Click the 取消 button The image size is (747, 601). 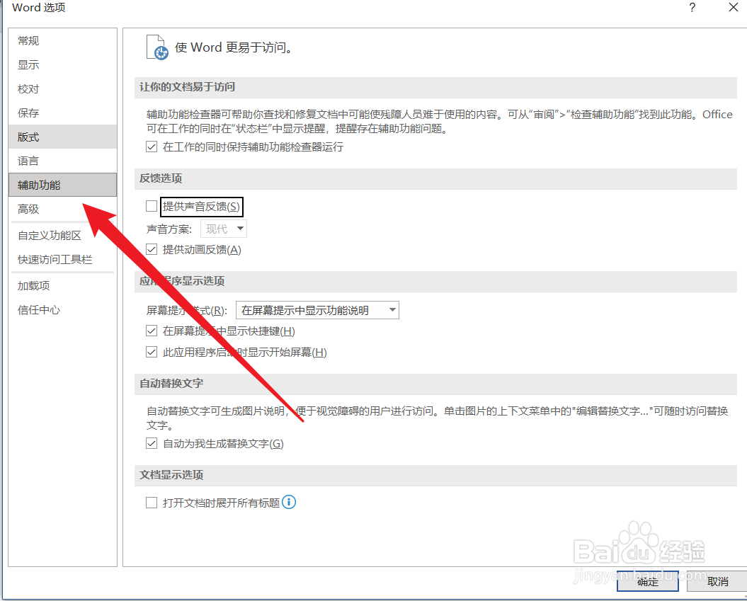718,581
